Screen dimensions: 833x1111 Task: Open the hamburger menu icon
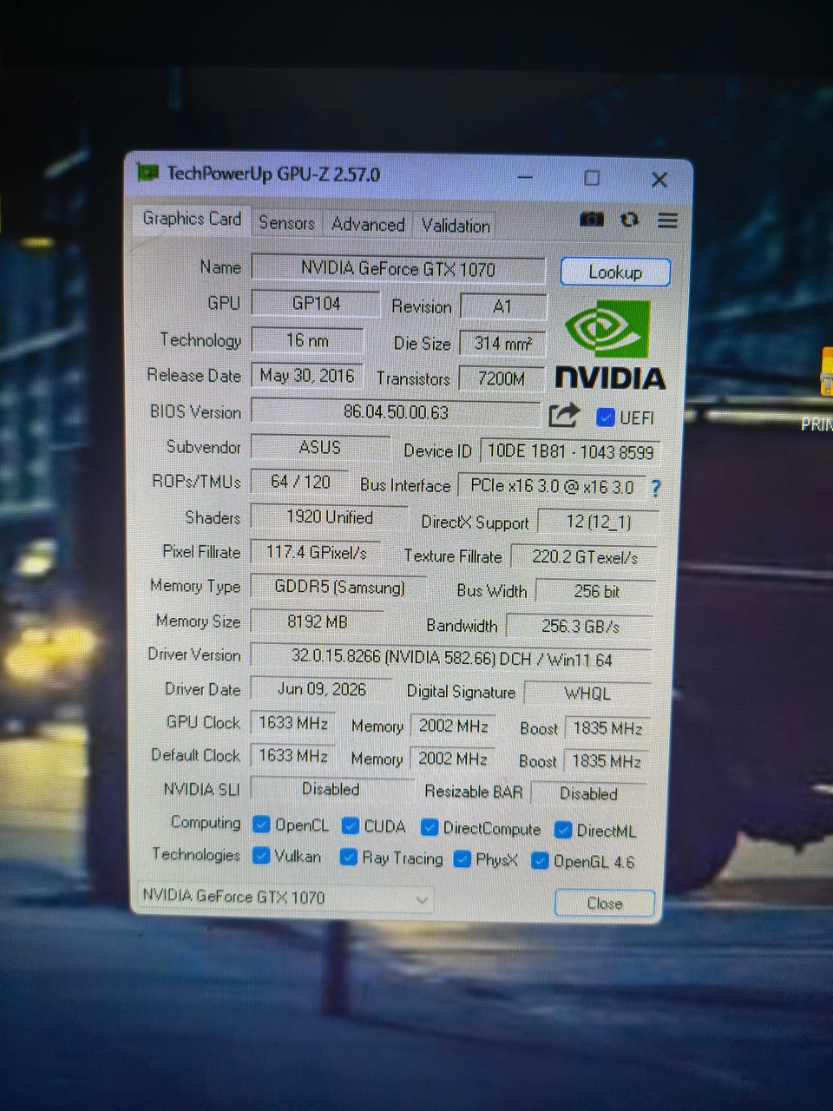667,220
